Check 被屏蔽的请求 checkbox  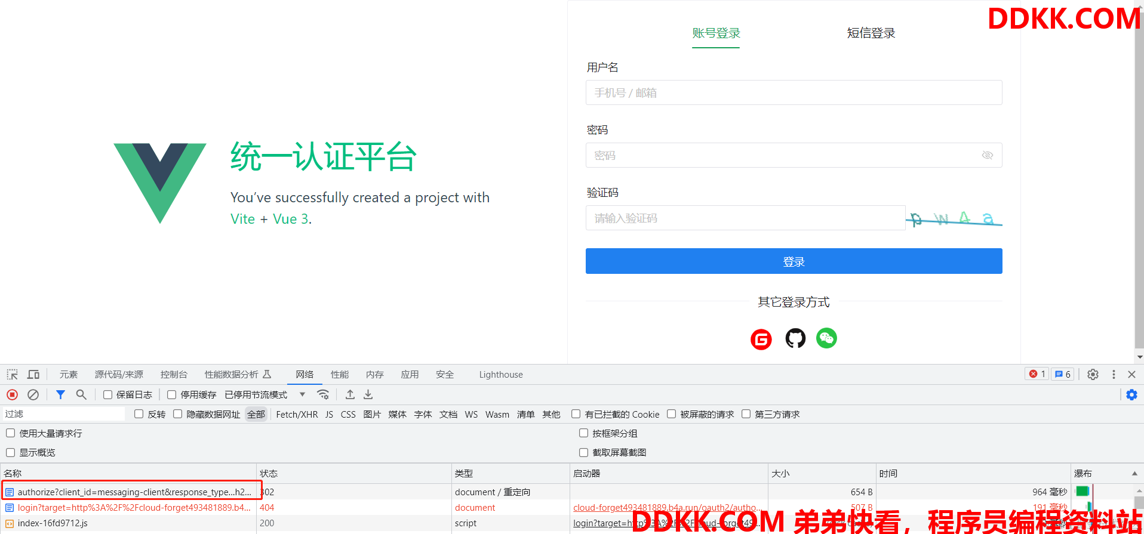coord(671,414)
